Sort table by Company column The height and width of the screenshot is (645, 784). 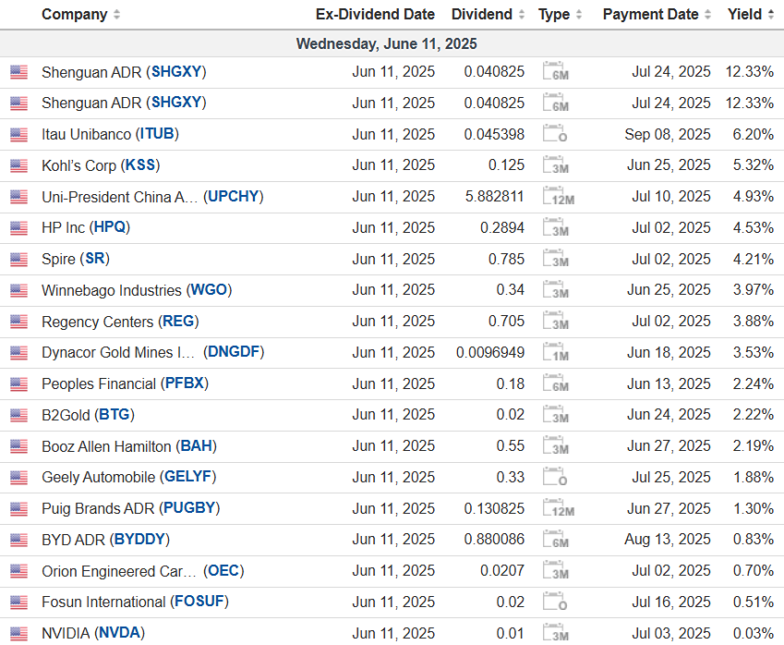(x=80, y=15)
